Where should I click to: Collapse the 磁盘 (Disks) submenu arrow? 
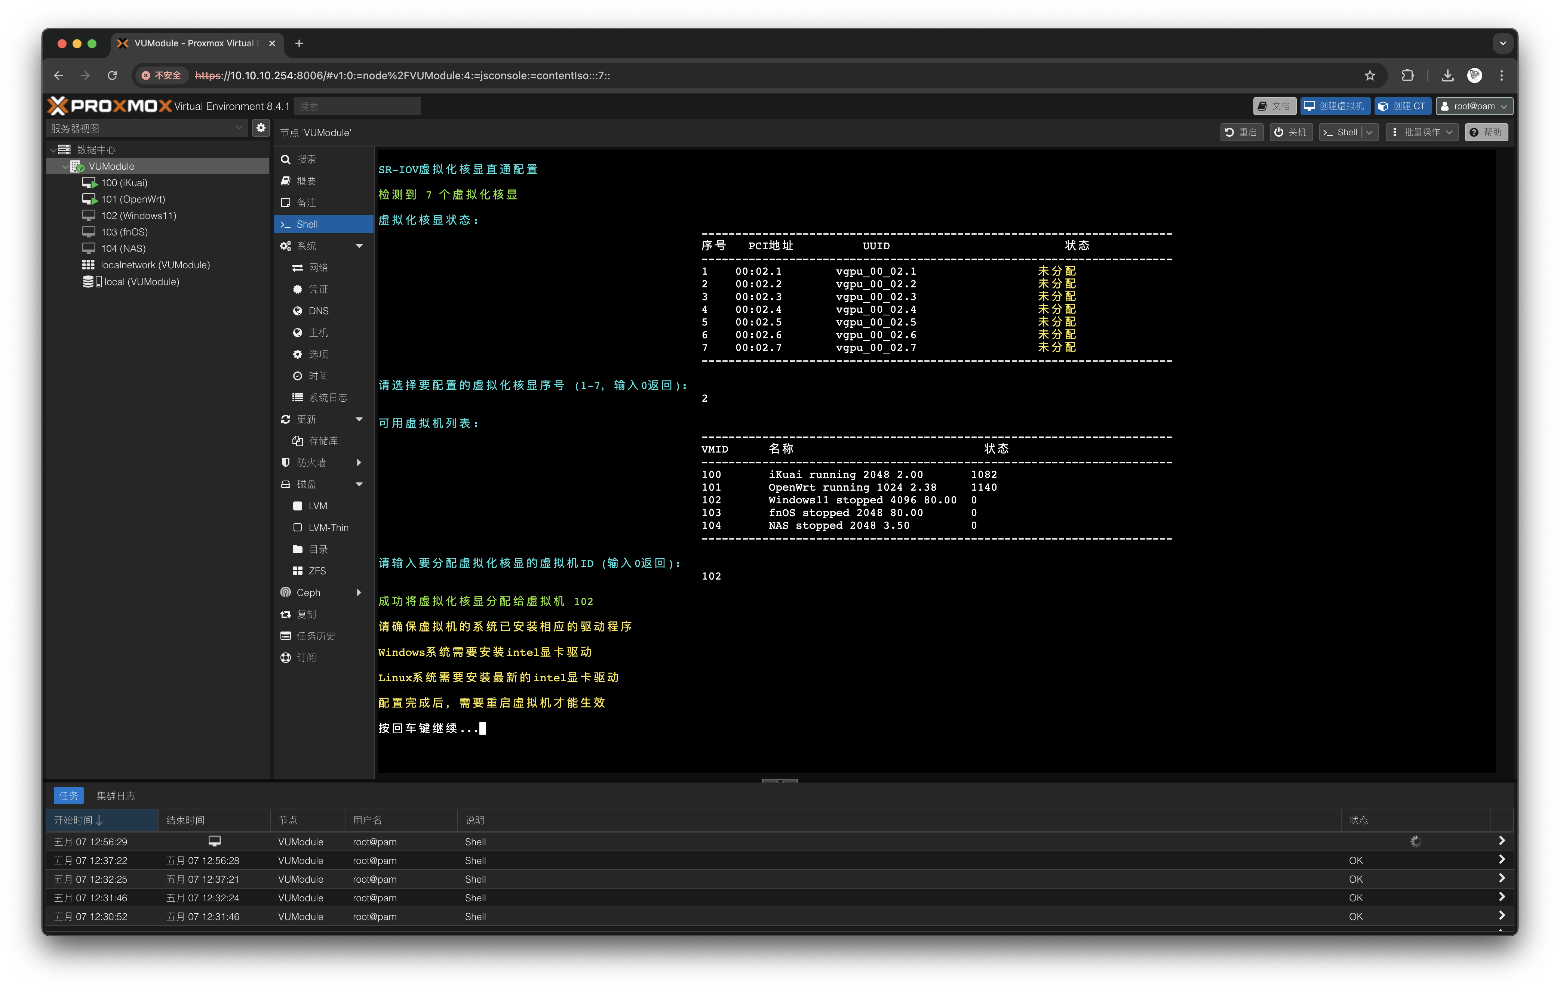click(359, 484)
